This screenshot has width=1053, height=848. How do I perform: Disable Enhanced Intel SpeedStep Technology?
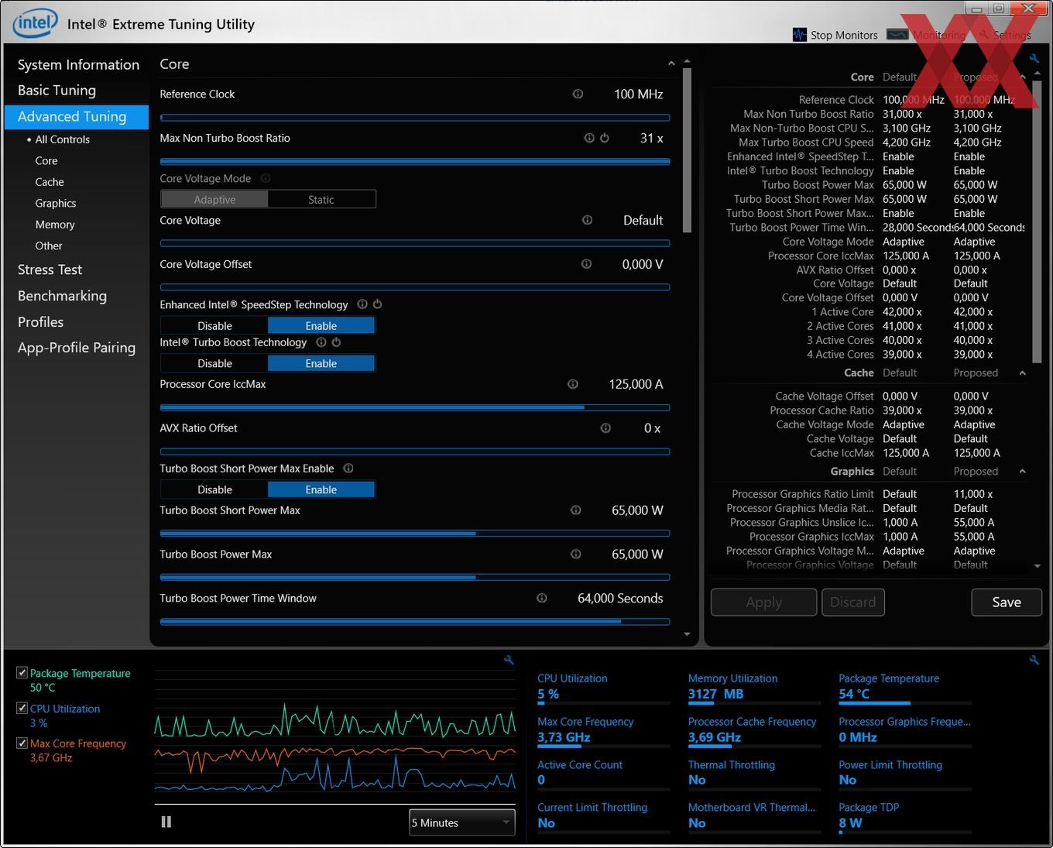point(214,325)
